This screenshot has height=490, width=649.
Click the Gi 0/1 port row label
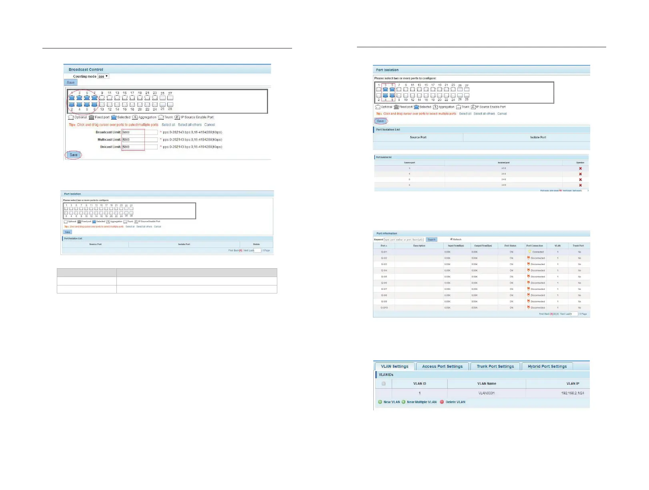tap(384, 252)
